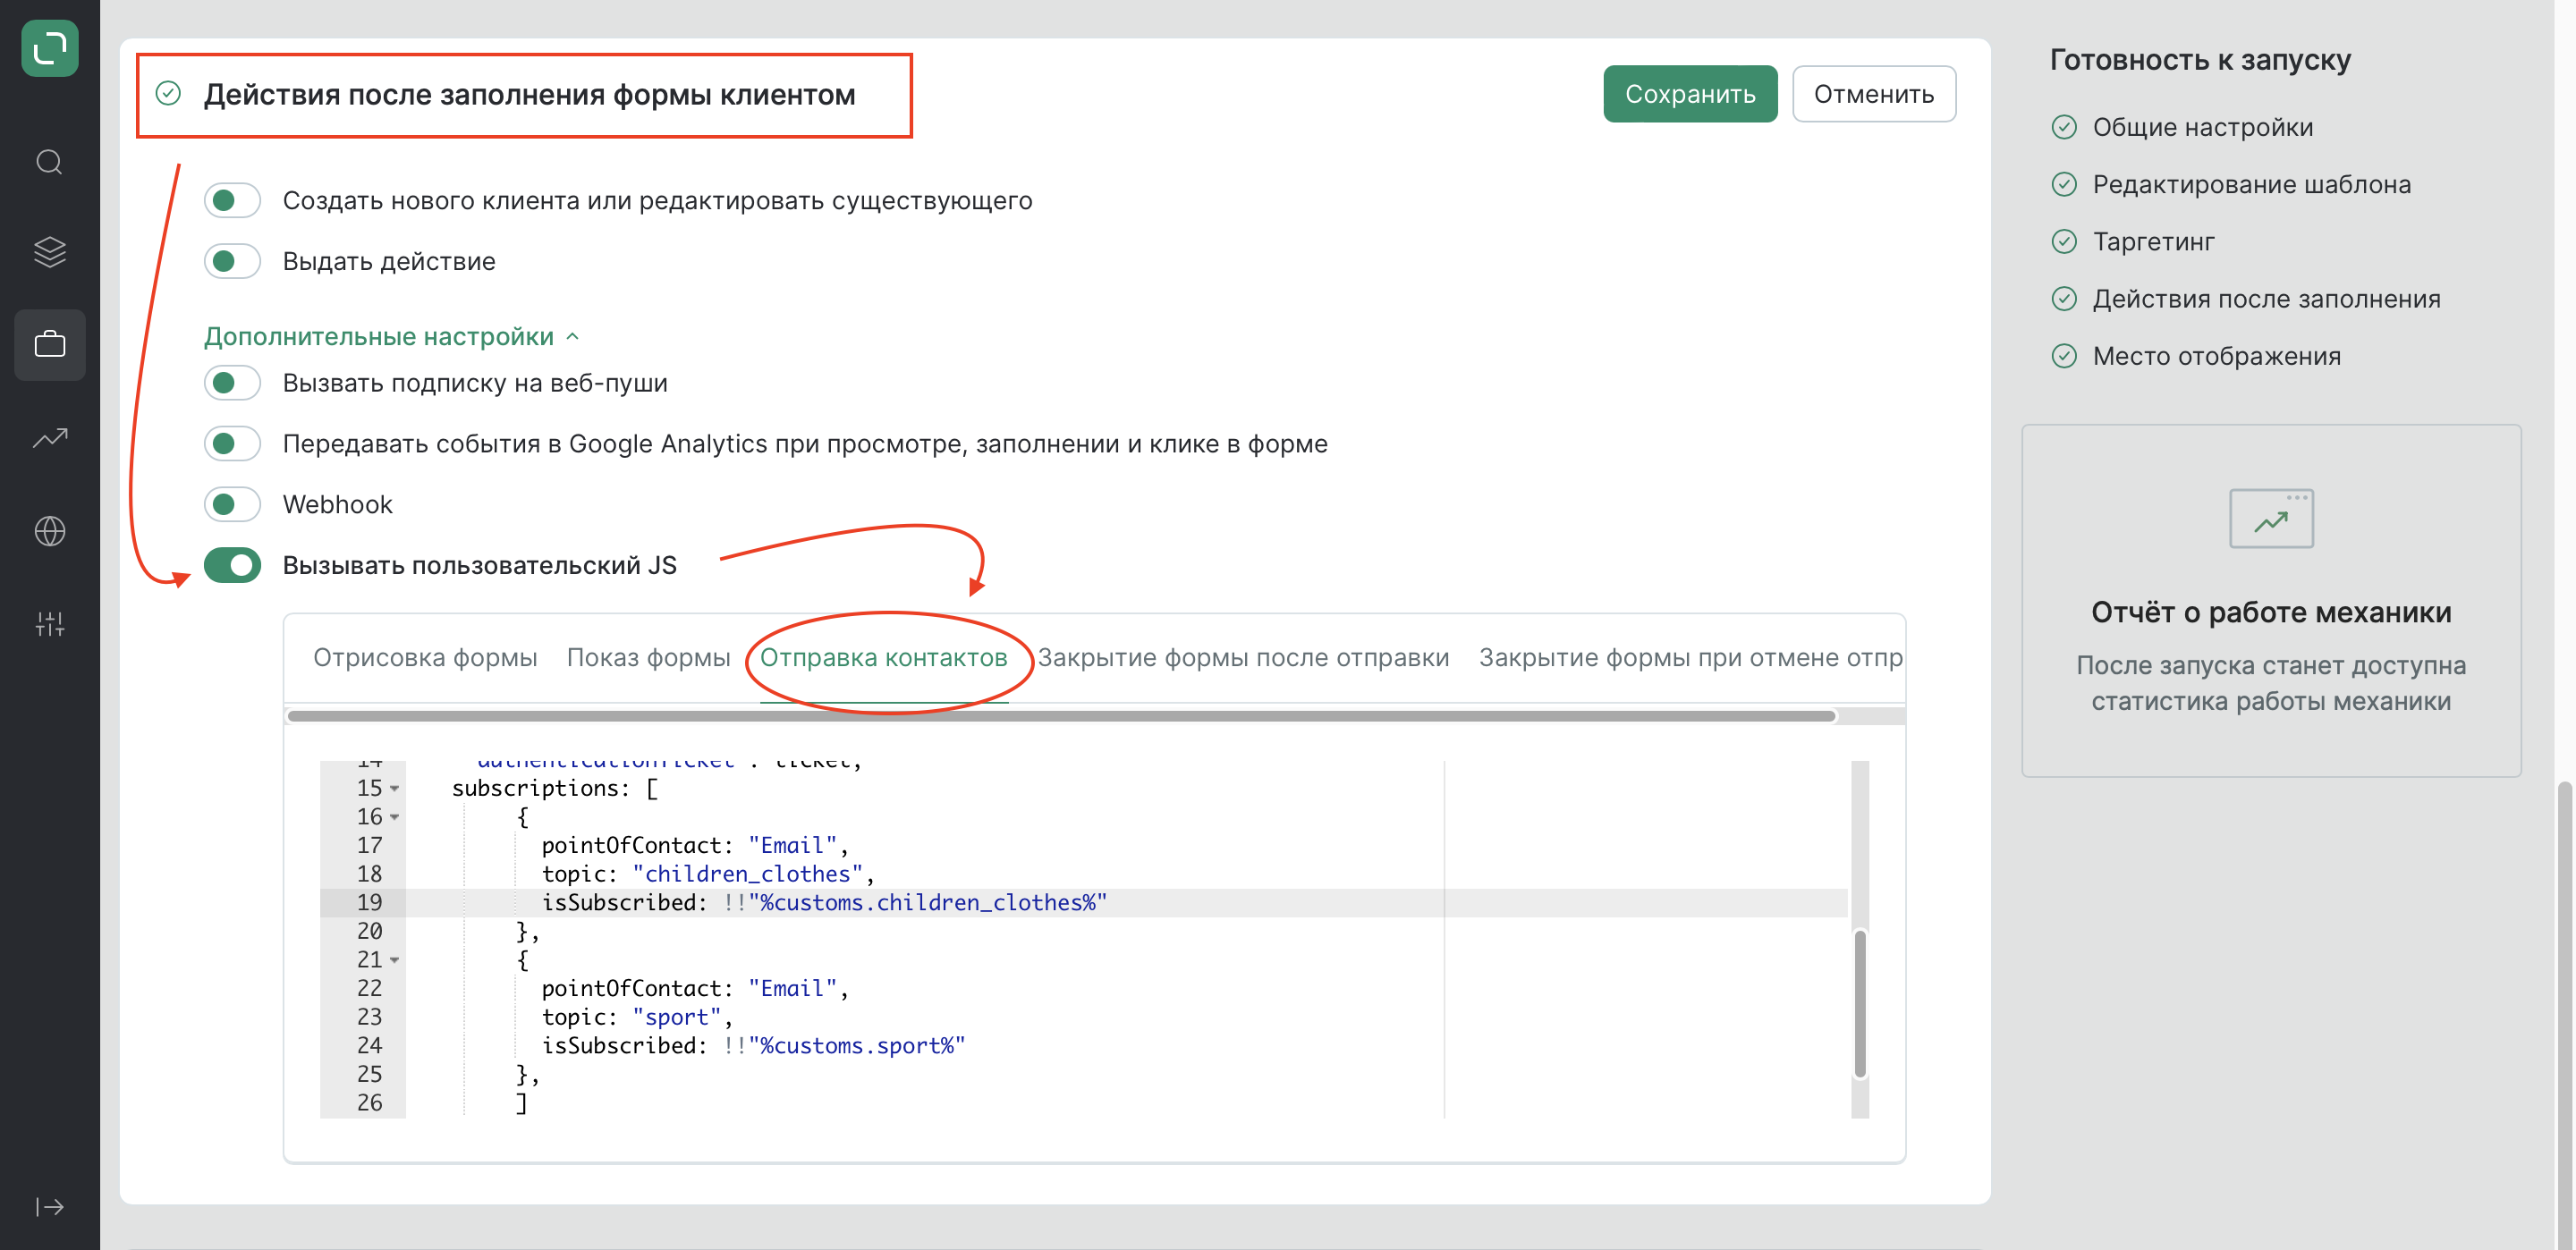
Task: Switch to Показ формы tab
Action: [x=648, y=658]
